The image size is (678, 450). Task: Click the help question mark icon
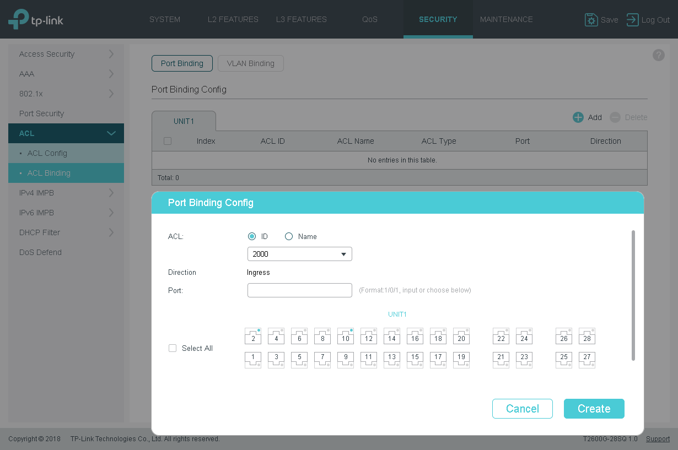coord(658,55)
